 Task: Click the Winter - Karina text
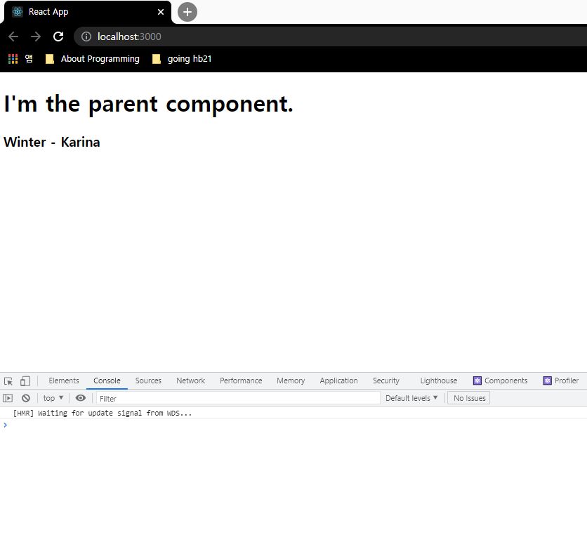coord(52,143)
